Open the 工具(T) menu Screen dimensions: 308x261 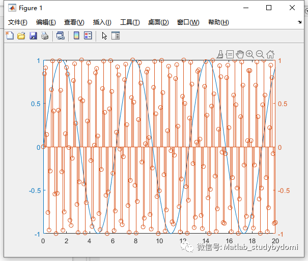(x=130, y=22)
